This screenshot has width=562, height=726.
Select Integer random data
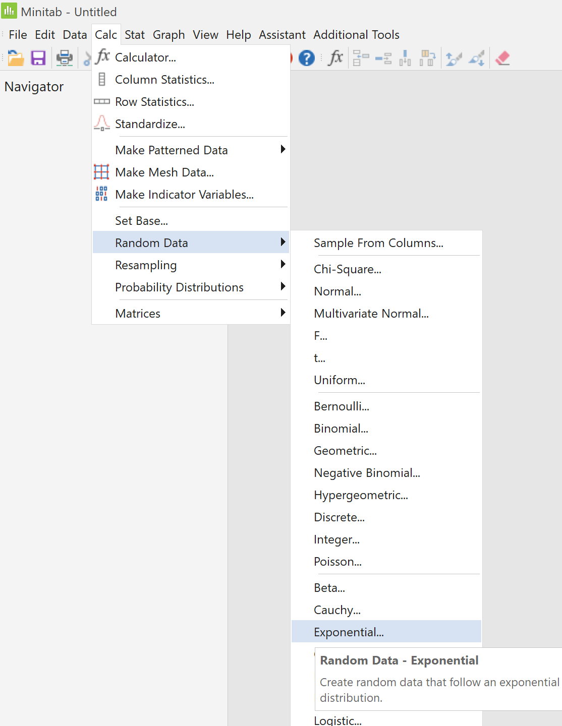386,539
